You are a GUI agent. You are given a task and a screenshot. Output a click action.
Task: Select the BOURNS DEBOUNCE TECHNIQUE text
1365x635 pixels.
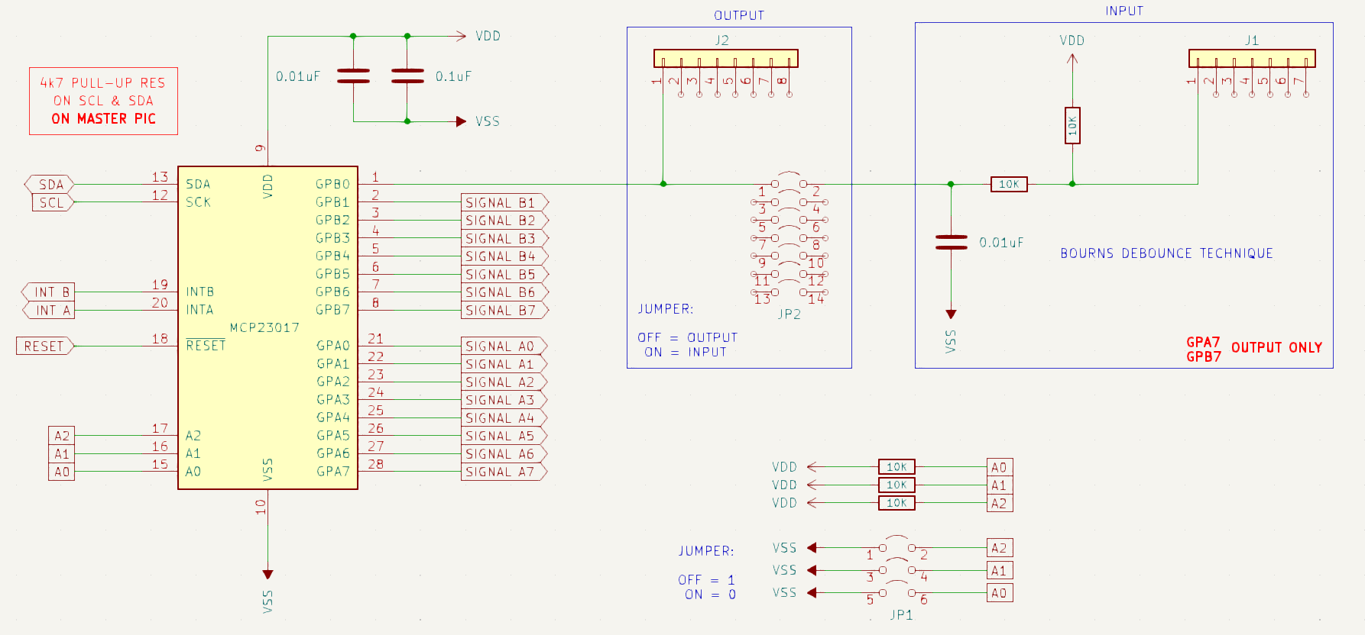[x=1166, y=253]
